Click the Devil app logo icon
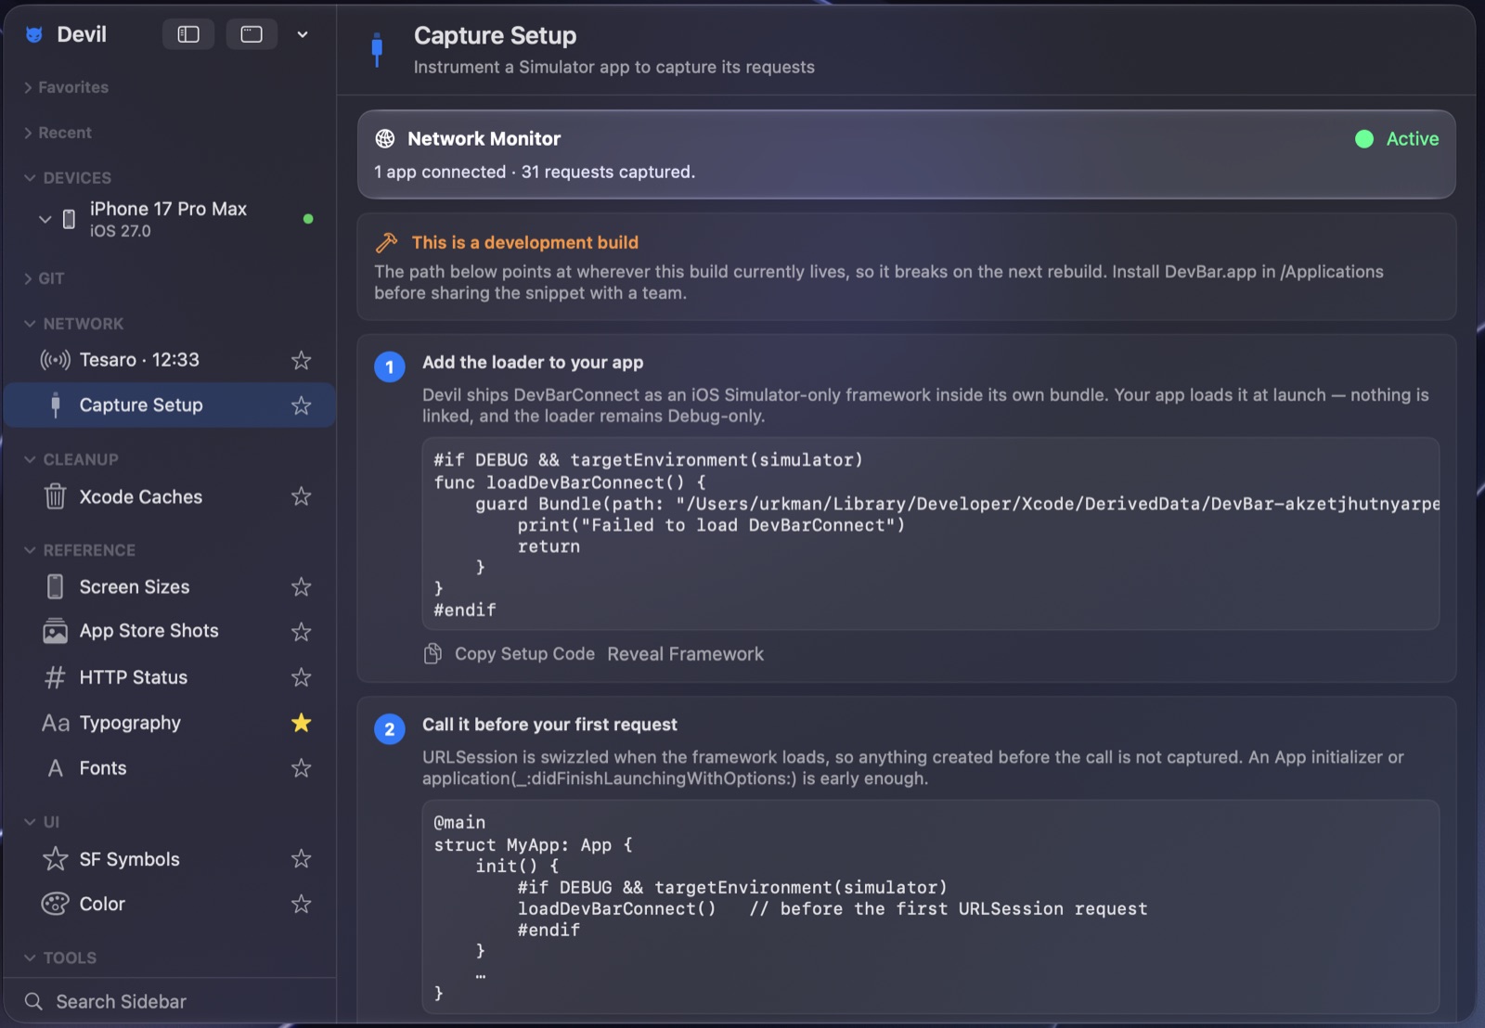Image resolution: width=1485 pixels, height=1028 pixels. (x=34, y=35)
